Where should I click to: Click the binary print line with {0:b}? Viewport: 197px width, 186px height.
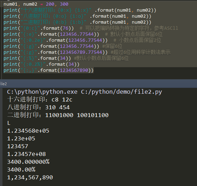pos(77,22)
